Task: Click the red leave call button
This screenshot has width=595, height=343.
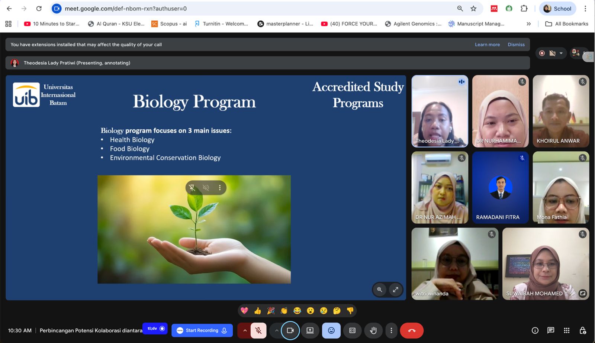Action: 412,330
